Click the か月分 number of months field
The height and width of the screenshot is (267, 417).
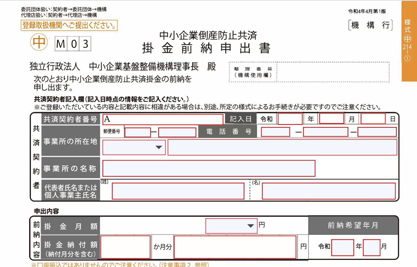click(125, 247)
